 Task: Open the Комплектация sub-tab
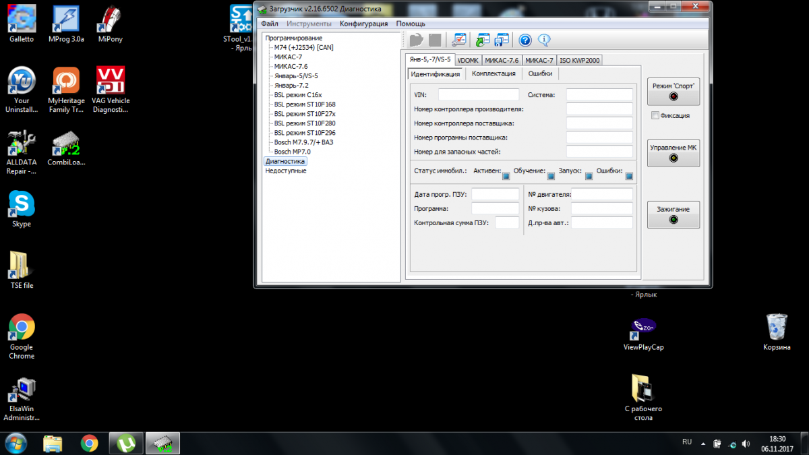(493, 73)
